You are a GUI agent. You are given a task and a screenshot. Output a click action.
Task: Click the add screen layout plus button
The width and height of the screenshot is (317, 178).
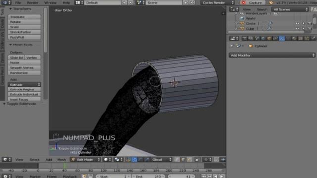[x=124, y=3]
